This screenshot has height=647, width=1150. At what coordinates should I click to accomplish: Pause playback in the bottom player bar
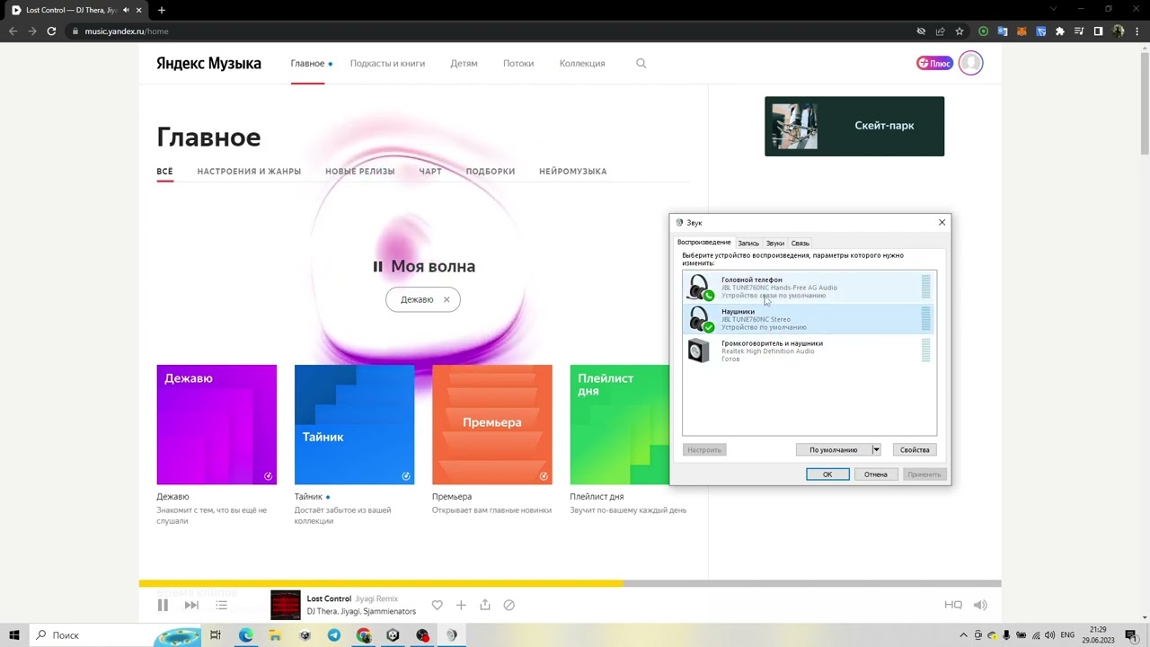pyautogui.click(x=163, y=606)
